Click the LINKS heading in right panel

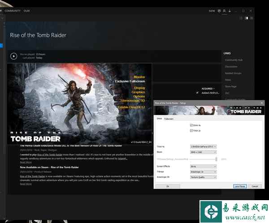click(x=227, y=53)
